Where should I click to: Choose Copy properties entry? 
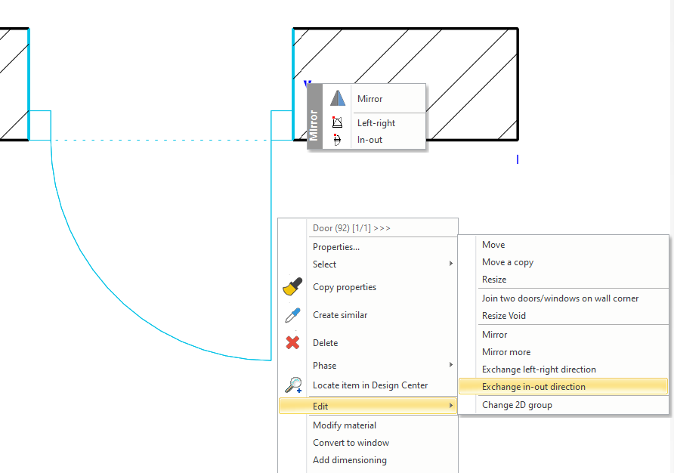(x=368, y=287)
